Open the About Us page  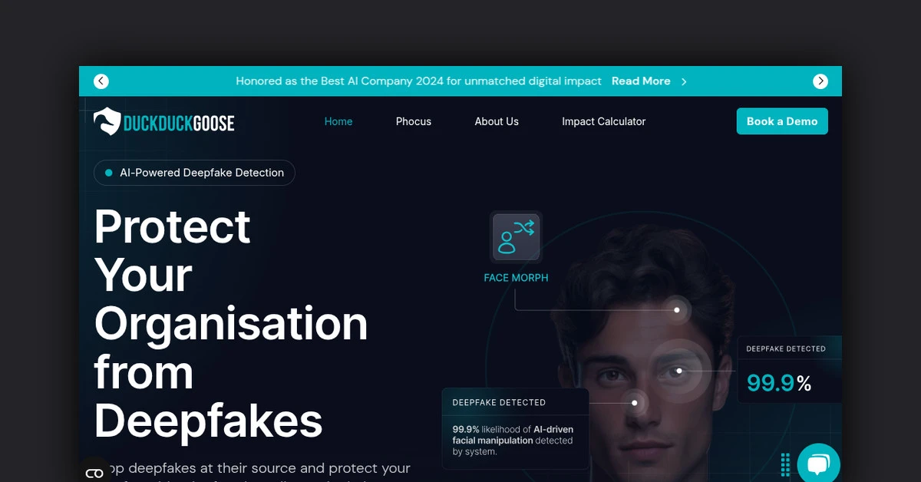click(497, 121)
